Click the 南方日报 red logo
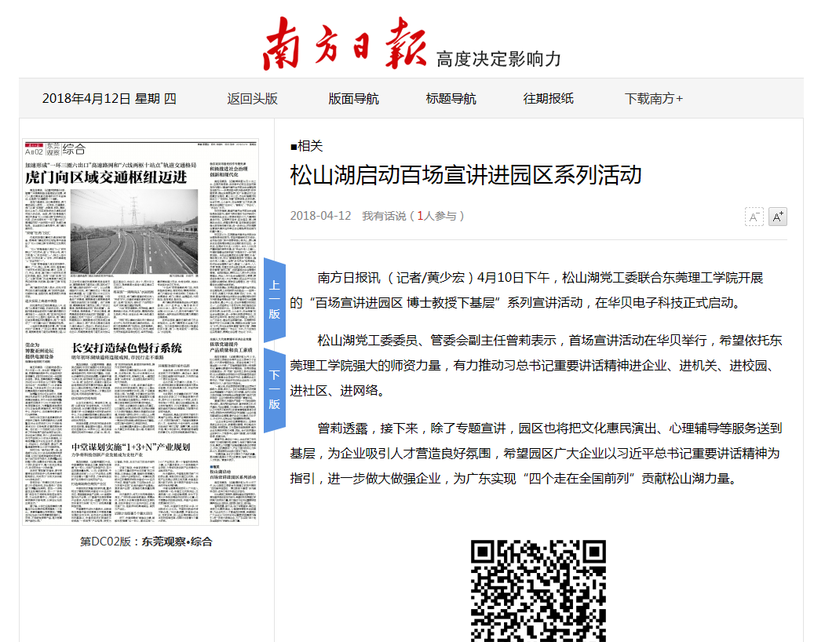 pyautogui.click(x=345, y=42)
